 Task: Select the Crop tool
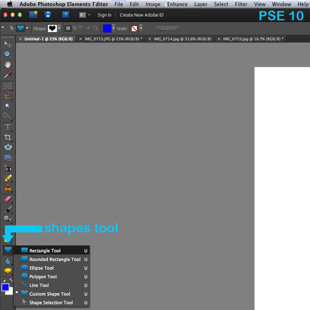(8, 137)
